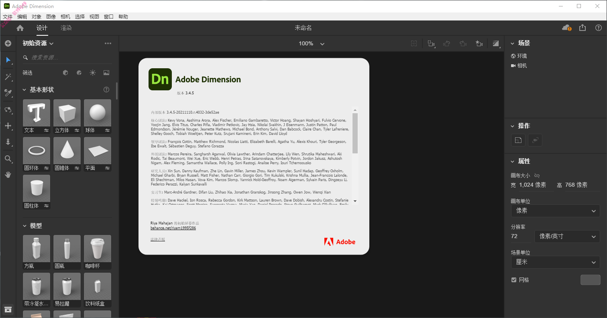Toggle the 网格 checkbox
The width and height of the screenshot is (607, 318).
(514, 280)
